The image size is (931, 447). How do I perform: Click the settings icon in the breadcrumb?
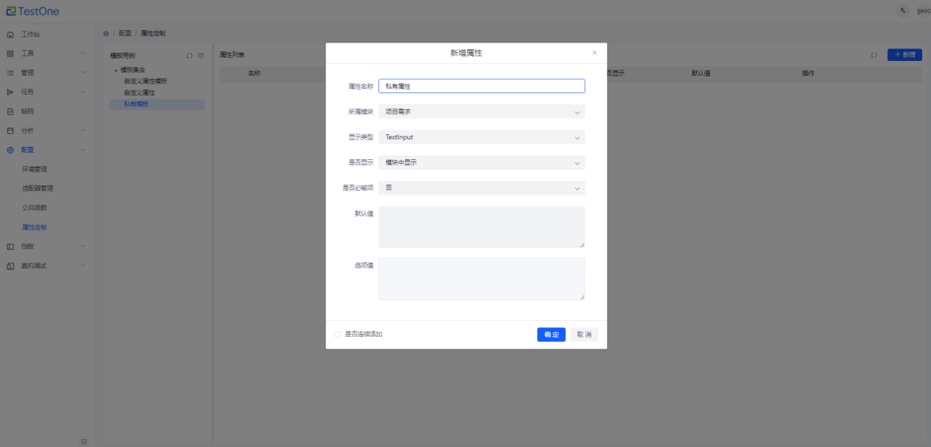pyautogui.click(x=107, y=34)
